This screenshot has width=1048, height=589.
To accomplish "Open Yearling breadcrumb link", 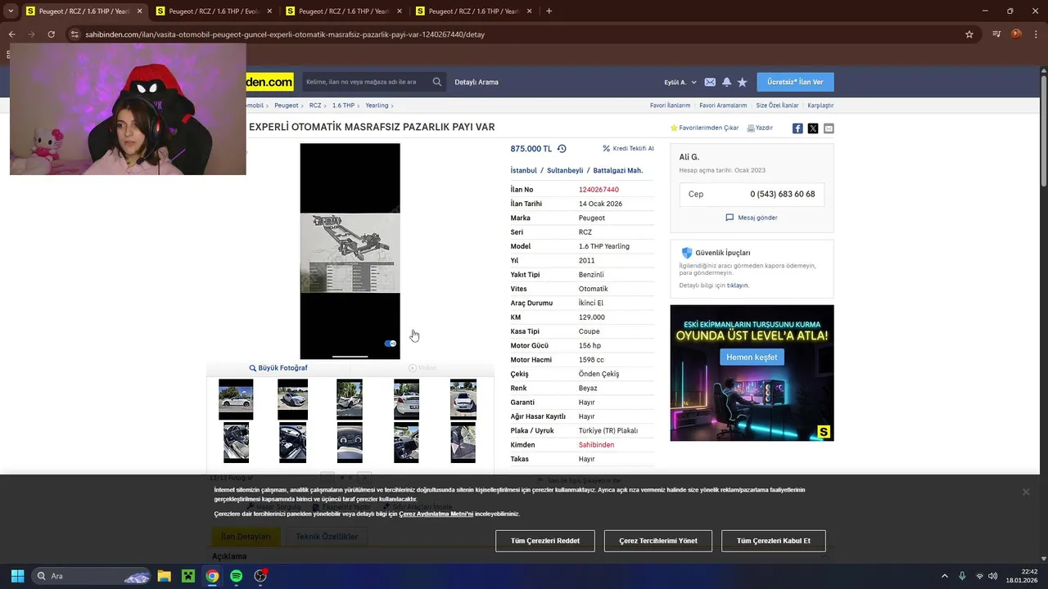I will tap(377, 106).
